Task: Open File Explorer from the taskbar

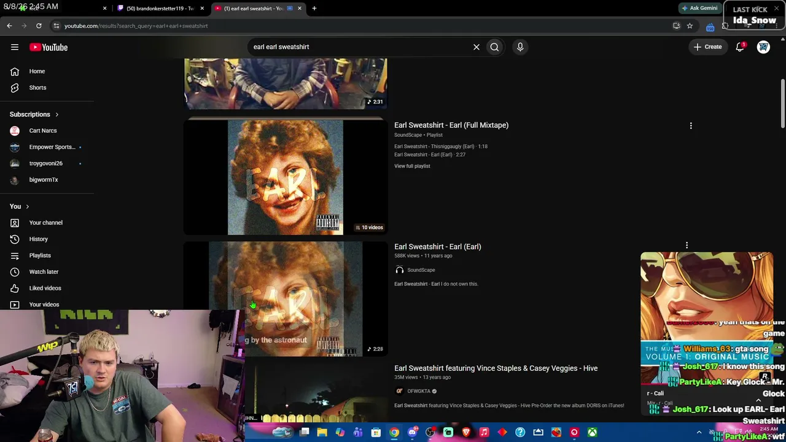Action: coord(322,432)
